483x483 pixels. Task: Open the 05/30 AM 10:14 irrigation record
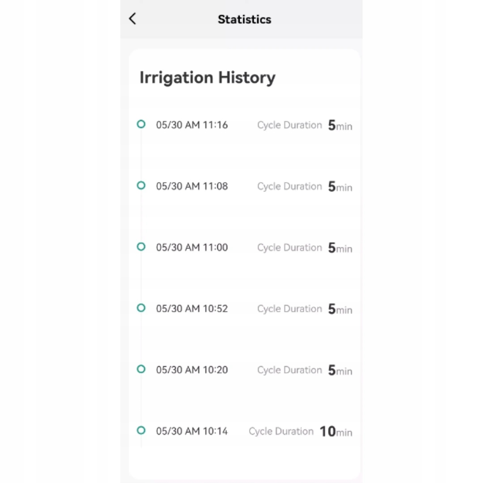(192, 432)
